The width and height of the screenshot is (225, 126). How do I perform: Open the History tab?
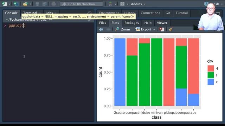pos(130,13)
